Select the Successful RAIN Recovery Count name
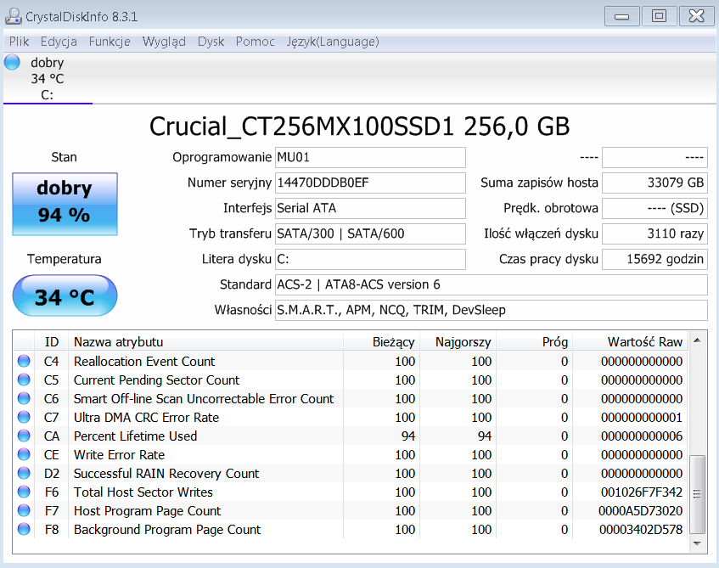This screenshot has width=719, height=568. pos(166,474)
